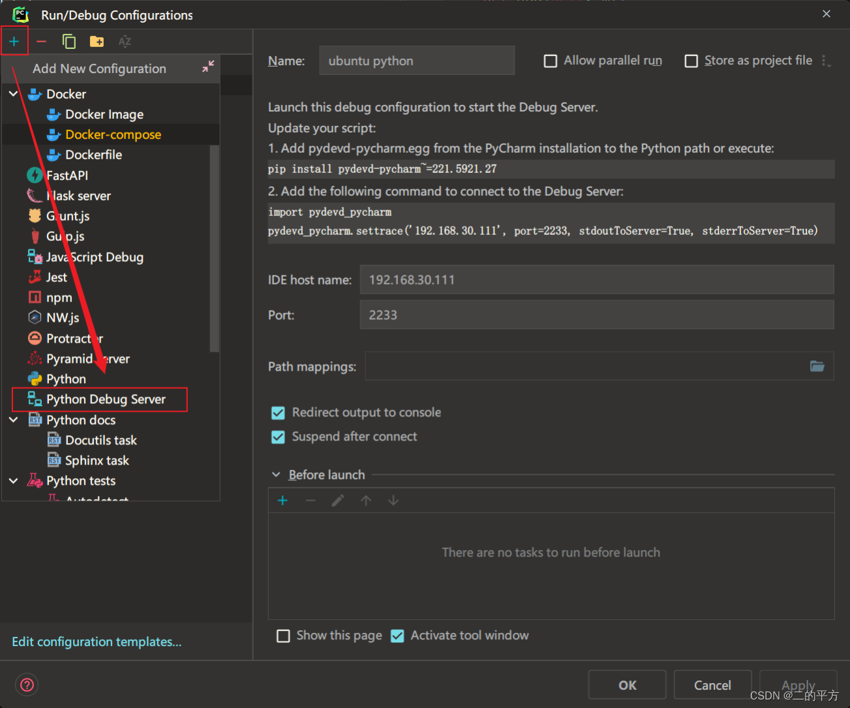Screen dimensions: 850x708
Task: Open the help question mark icon
Action: [27, 685]
